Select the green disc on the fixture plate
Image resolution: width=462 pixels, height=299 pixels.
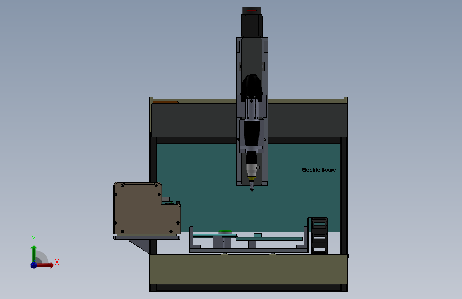point(225,231)
